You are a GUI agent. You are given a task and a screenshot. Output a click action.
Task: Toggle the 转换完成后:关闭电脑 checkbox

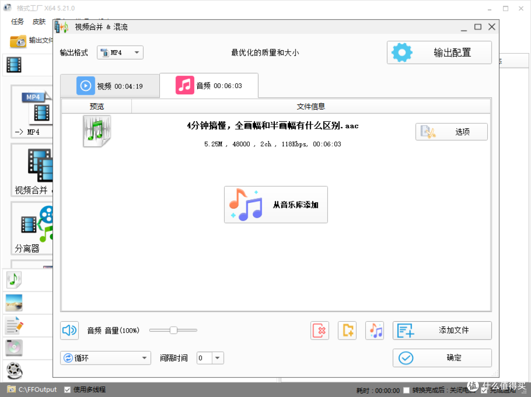pyautogui.click(x=407, y=390)
